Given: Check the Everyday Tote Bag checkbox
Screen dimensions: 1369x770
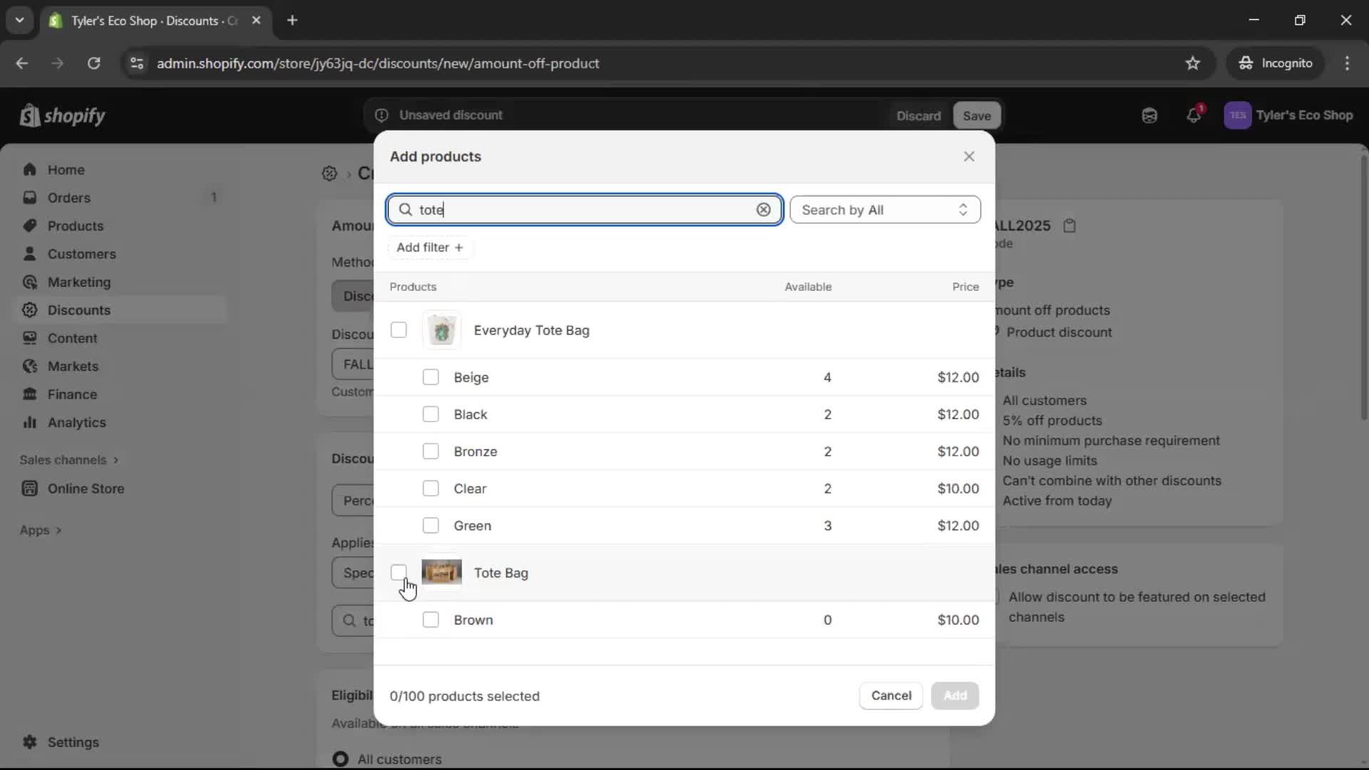Looking at the screenshot, I should [x=399, y=330].
